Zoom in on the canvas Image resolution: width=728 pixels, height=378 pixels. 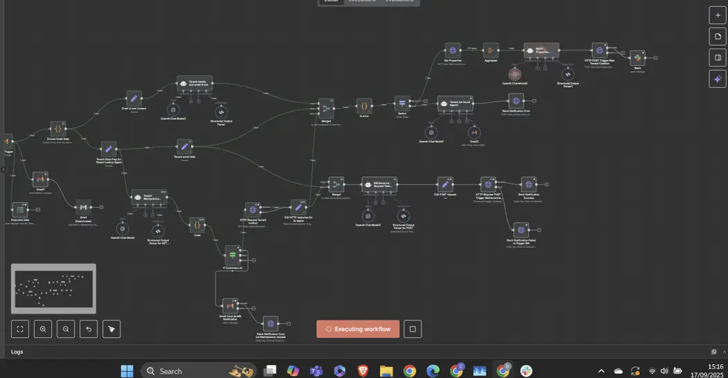pos(43,329)
